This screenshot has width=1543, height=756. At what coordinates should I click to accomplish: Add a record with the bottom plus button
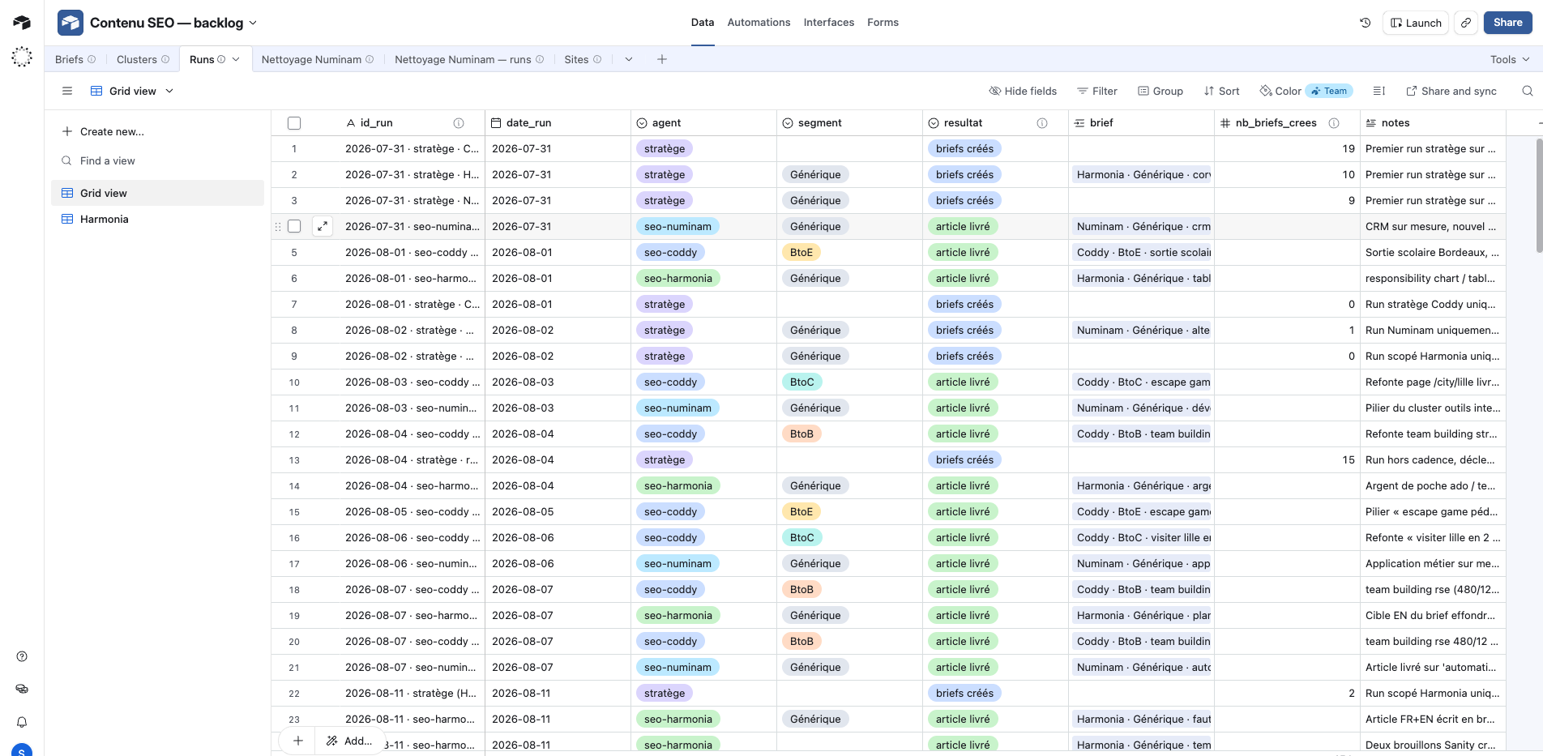click(x=298, y=741)
